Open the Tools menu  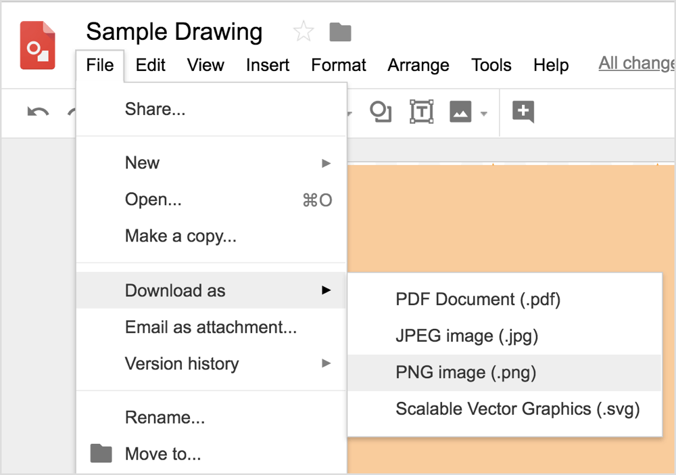pos(491,66)
